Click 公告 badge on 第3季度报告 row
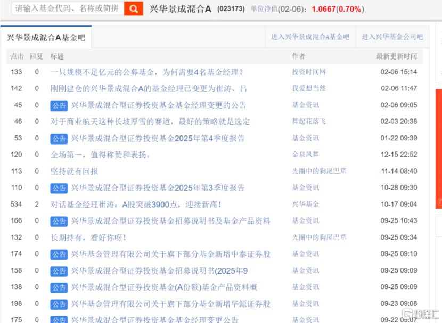 pyautogui.click(x=59, y=188)
